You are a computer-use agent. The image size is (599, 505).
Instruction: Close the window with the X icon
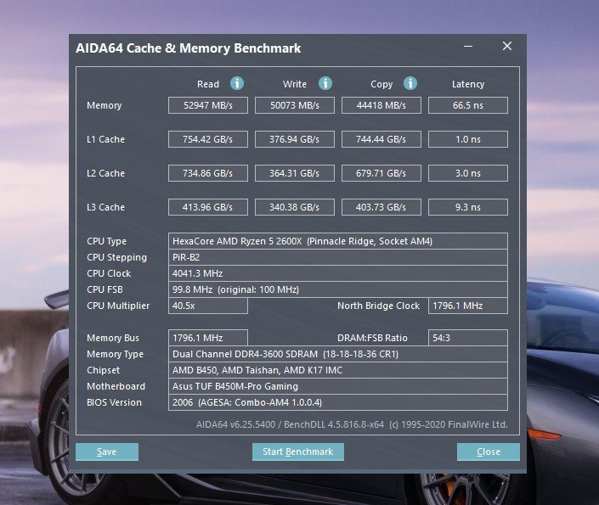[507, 46]
